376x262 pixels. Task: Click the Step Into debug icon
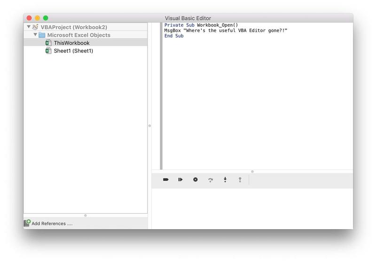(225, 180)
